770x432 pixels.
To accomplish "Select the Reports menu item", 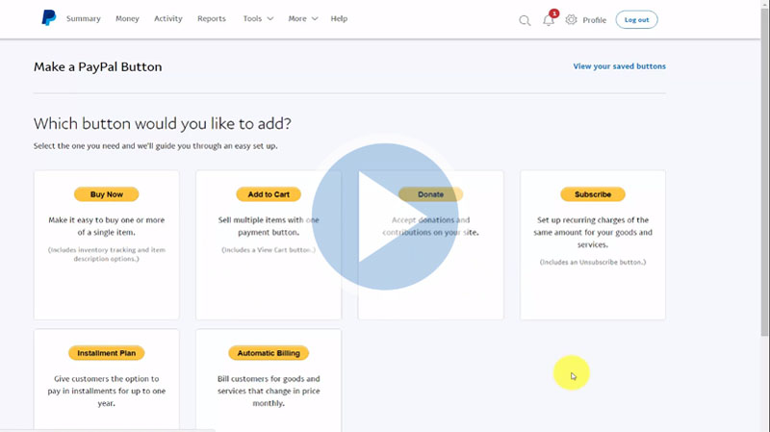I will 212,18.
